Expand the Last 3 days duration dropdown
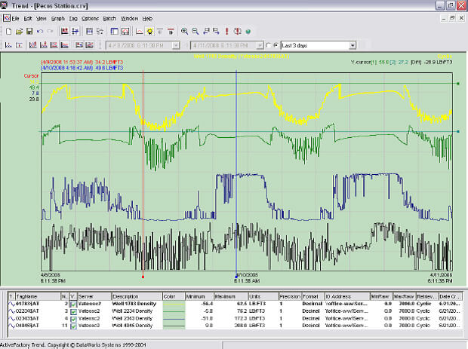 (353, 45)
